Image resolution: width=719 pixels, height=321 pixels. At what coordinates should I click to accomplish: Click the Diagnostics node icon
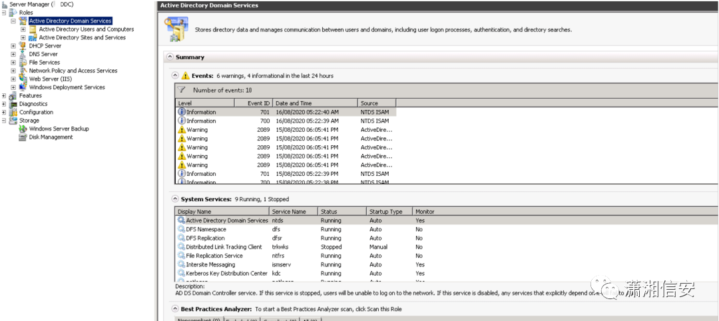point(13,104)
